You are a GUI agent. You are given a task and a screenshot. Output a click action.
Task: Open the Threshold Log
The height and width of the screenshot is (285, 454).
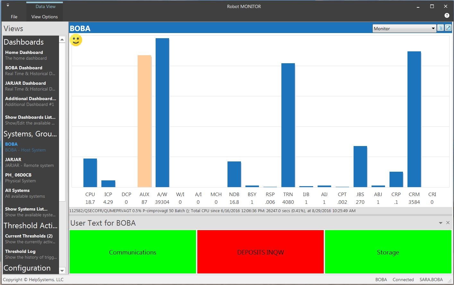coord(30,254)
